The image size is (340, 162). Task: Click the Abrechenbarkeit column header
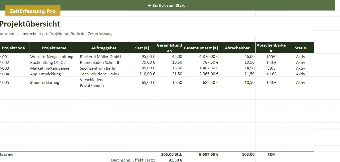tap(271, 48)
